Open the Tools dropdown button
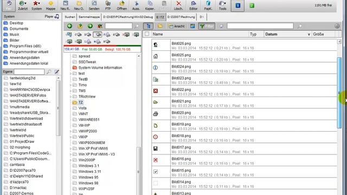Viewport: 347px width, 195px height. click(222, 5)
